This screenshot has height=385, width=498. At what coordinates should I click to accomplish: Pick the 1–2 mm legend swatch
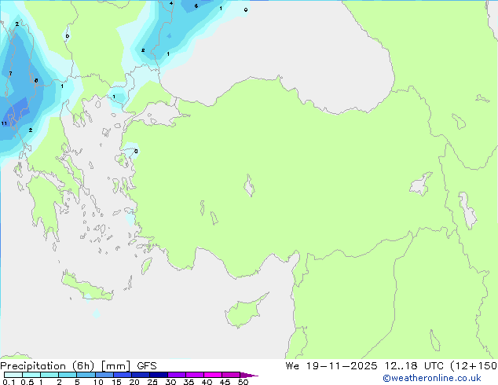(49, 375)
